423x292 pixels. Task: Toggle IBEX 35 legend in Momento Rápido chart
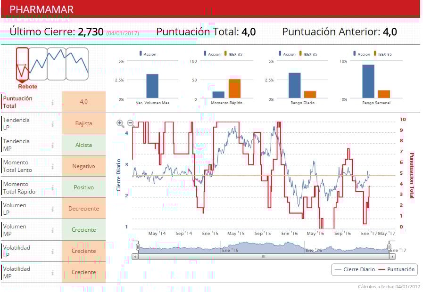click(x=233, y=54)
